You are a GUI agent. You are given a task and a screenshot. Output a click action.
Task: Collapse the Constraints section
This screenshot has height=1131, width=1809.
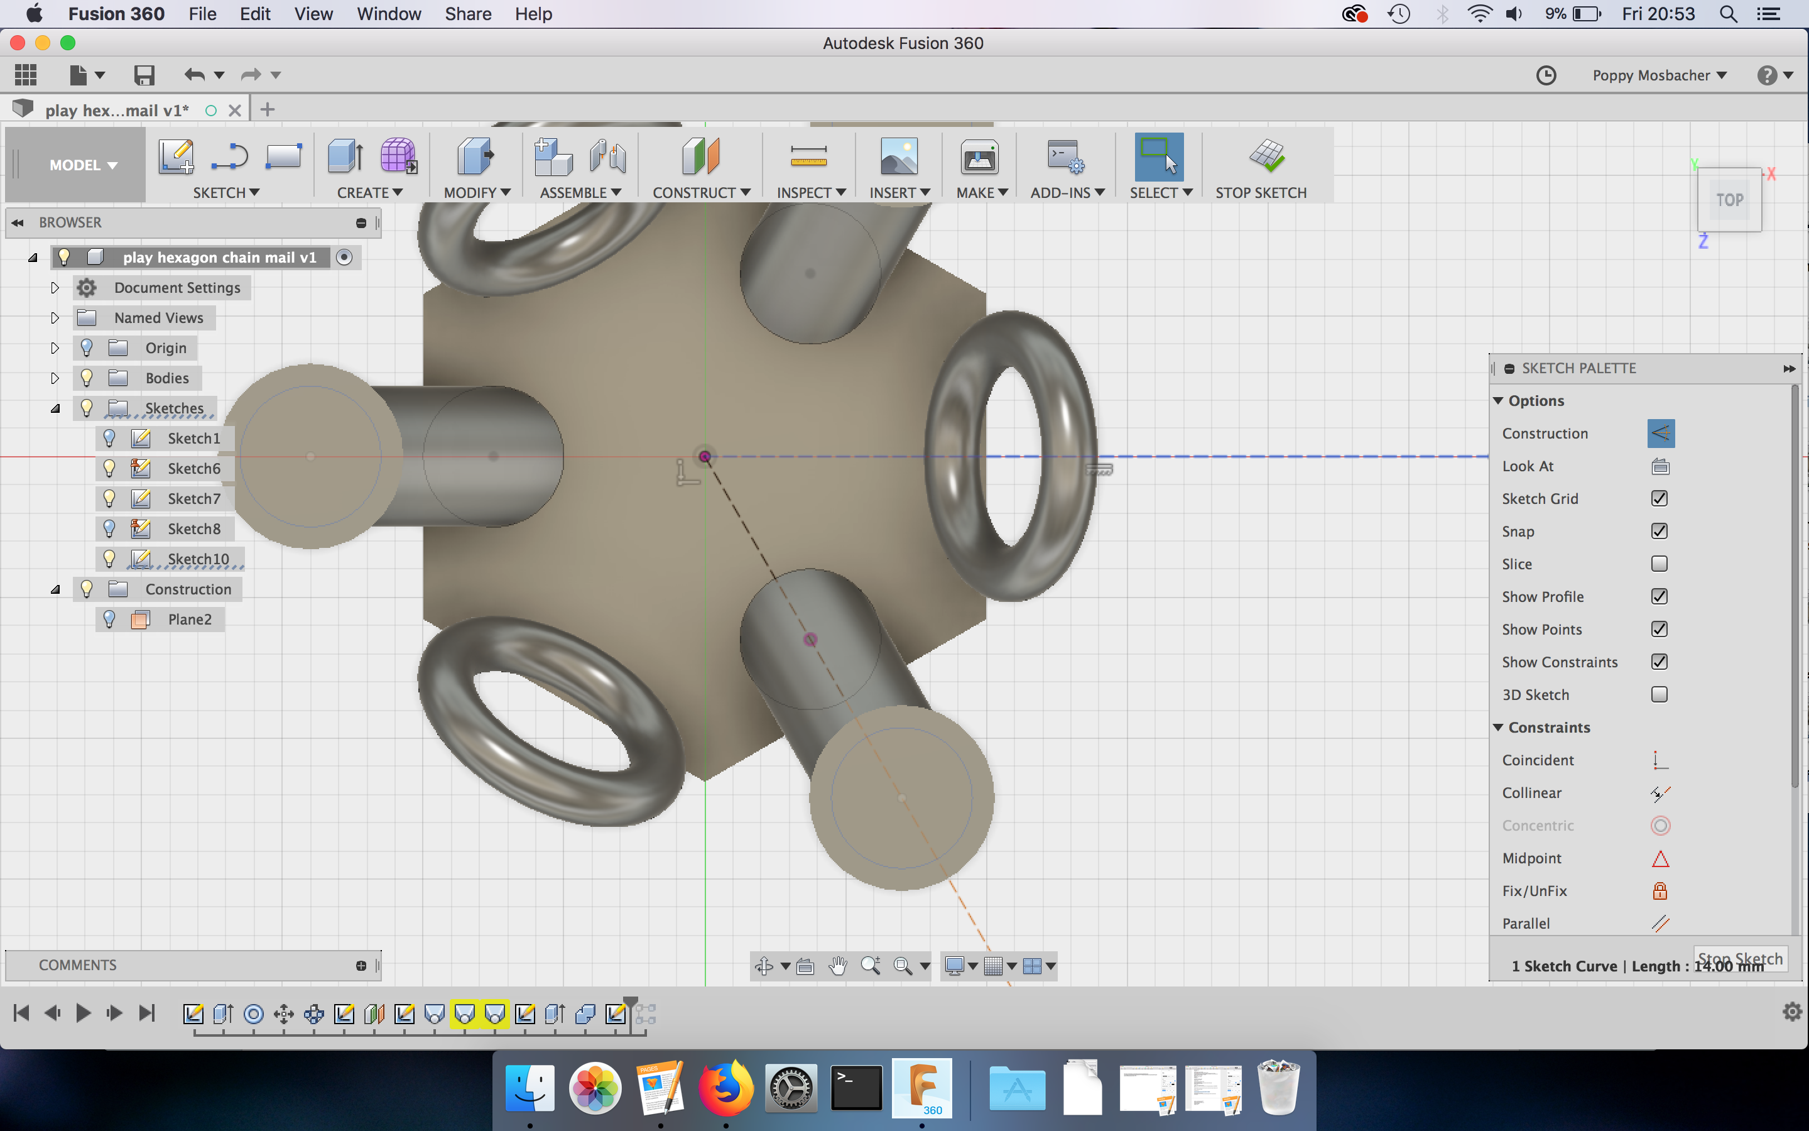point(1498,727)
